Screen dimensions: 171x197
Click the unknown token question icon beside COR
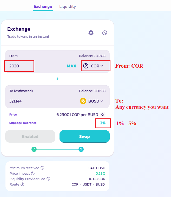click(x=86, y=66)
